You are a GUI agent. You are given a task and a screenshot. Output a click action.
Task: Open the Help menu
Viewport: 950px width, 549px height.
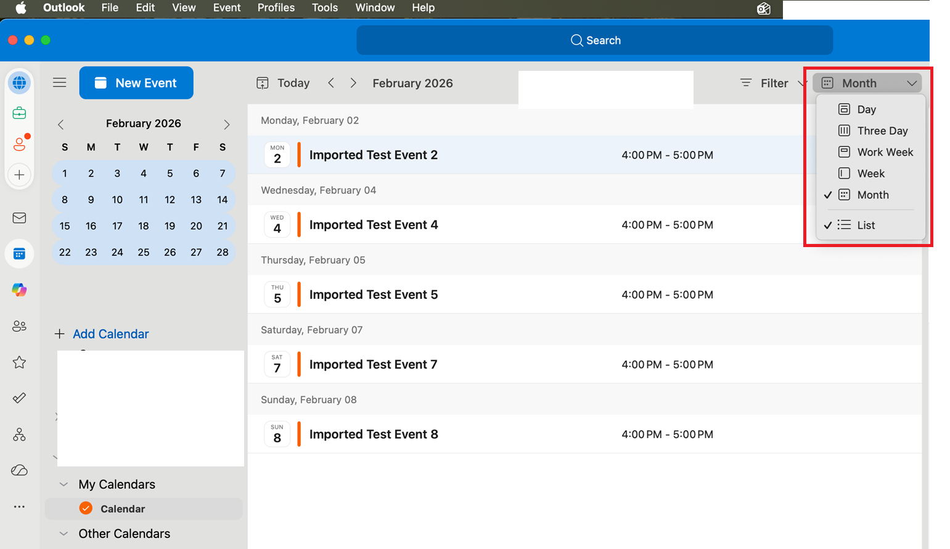tap(423, 8)
